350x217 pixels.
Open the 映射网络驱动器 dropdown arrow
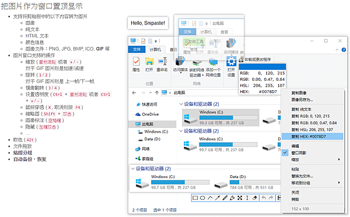pyautogui.click(x=203, y=75)
